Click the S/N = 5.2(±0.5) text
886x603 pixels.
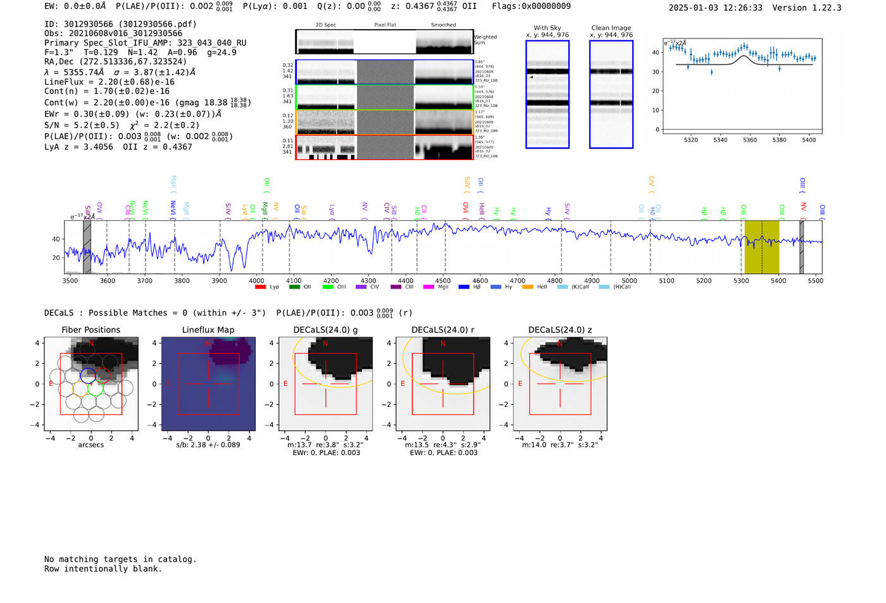(x=82, y=125)
